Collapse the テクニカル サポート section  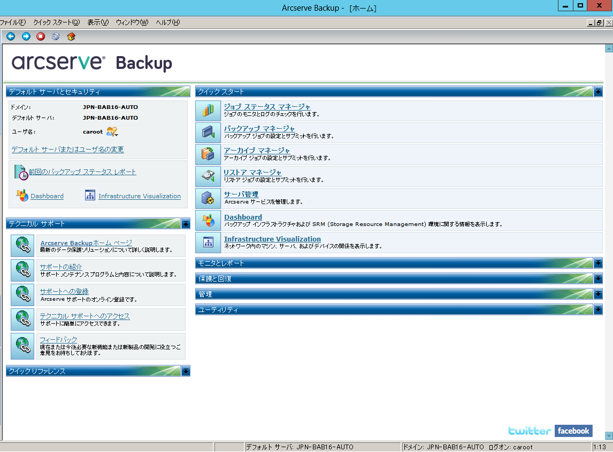(186, 224)
